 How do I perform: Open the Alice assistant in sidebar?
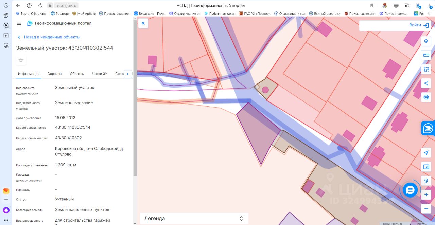6,210
